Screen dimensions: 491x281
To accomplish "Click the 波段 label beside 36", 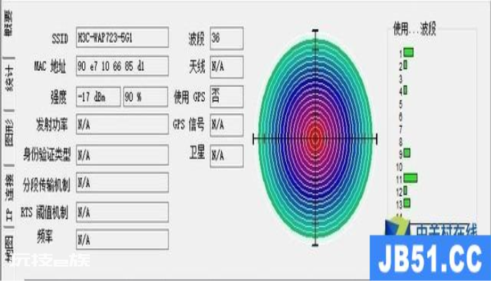I will 196,39.
